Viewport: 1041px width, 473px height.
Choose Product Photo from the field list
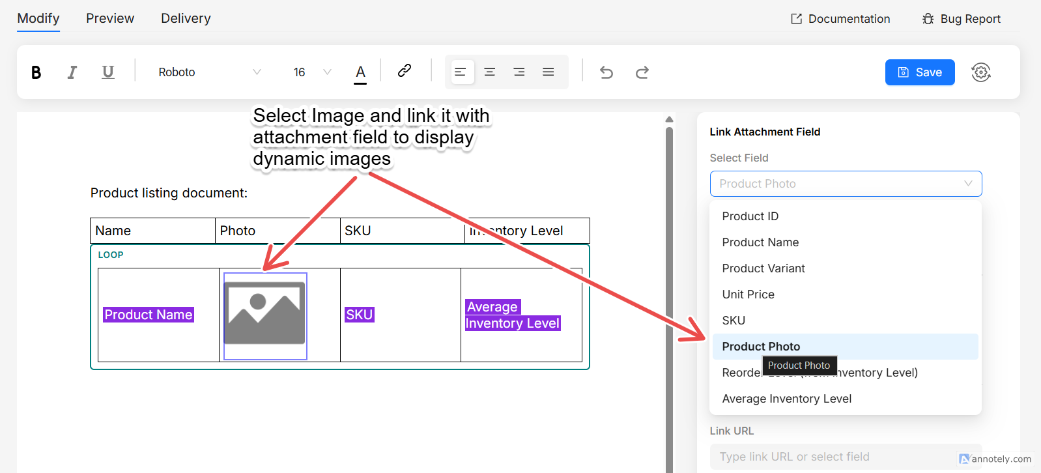coord(846,347)
